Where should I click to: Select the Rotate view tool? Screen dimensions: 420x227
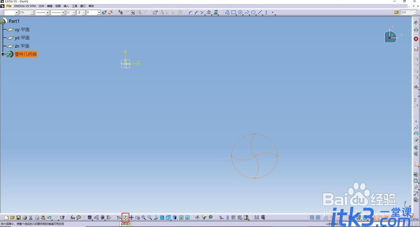[x=138, y=218]
